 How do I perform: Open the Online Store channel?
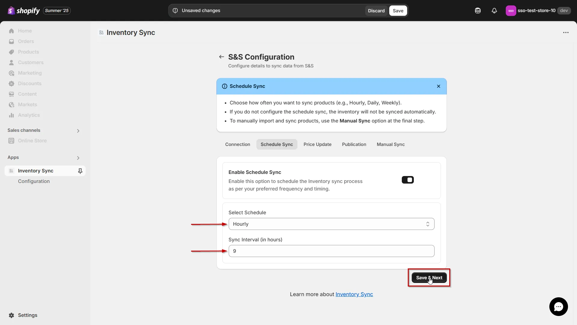pos(45,141)
